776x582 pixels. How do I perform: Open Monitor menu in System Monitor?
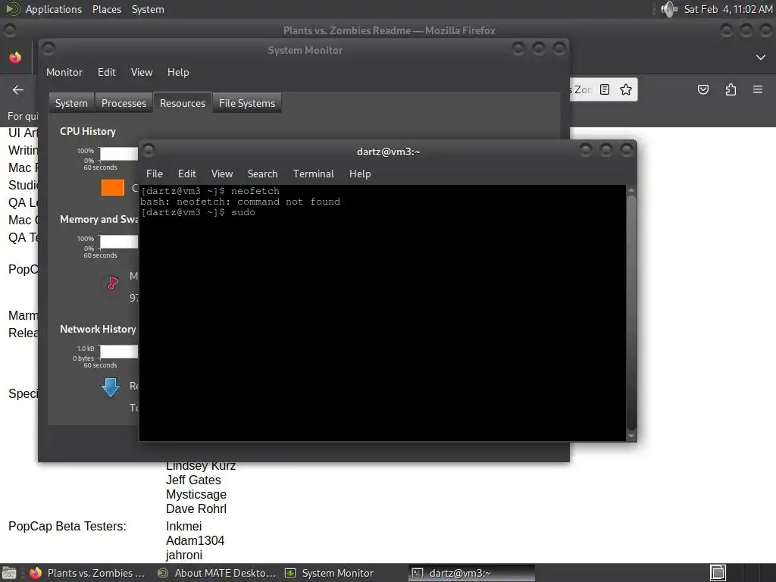coord(64,72)
